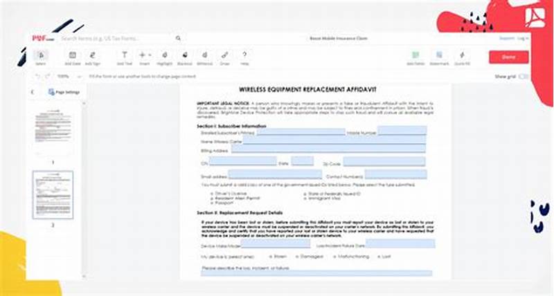This screenshot has height=296, width=554.
Task: Click the Add Fields tool
Action: click(x=415, y=58)
